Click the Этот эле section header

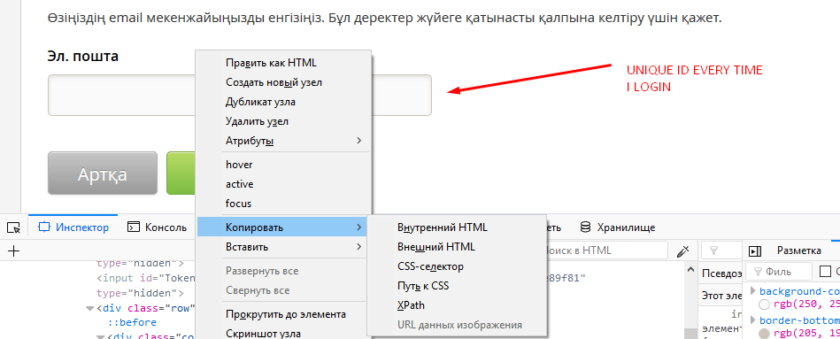point(721,295)
